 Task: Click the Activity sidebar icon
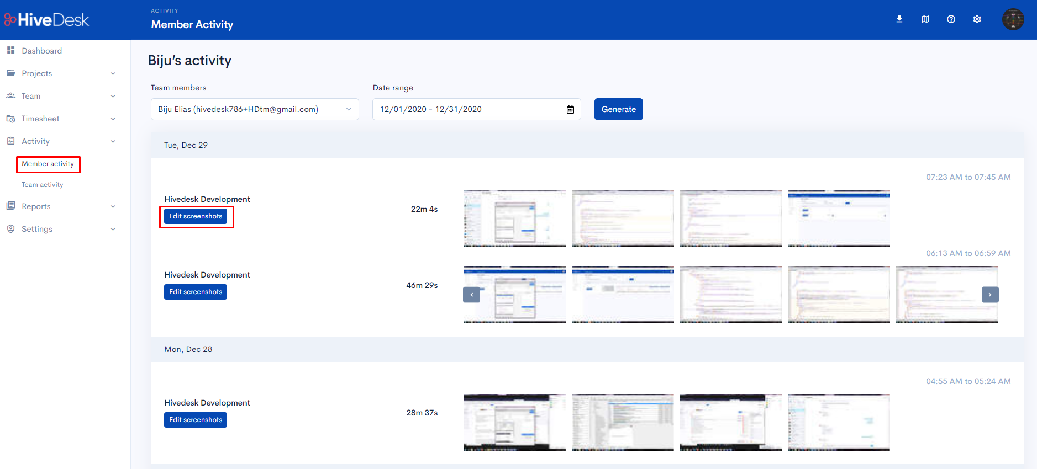coord(10,141)
